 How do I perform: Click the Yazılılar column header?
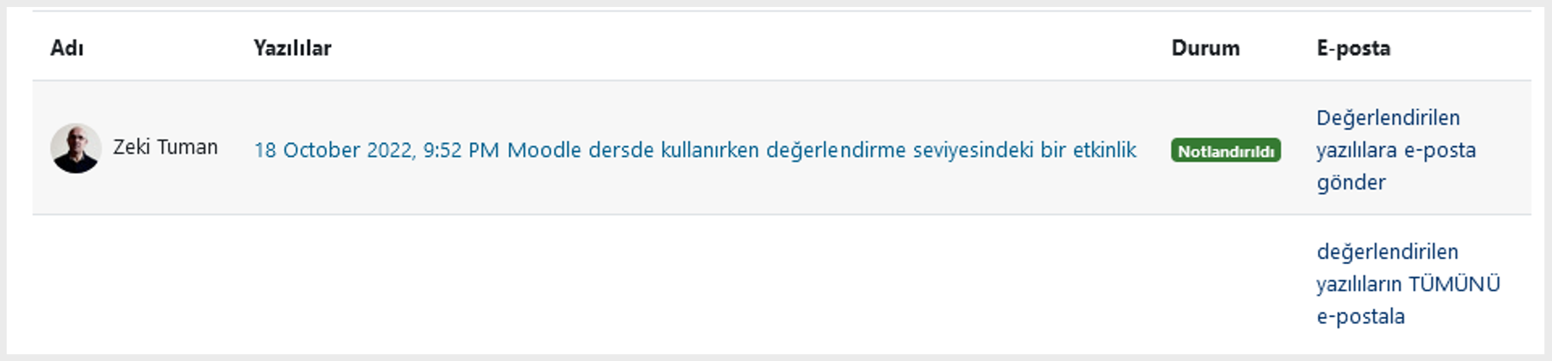click(293, 48)
